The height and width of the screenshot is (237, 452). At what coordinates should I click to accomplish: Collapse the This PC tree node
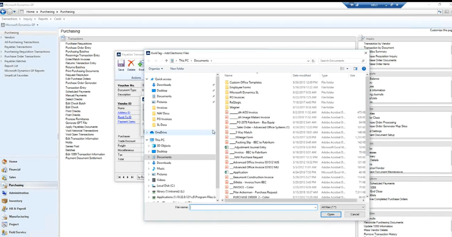pyautogui.click(x=147, y=140)
